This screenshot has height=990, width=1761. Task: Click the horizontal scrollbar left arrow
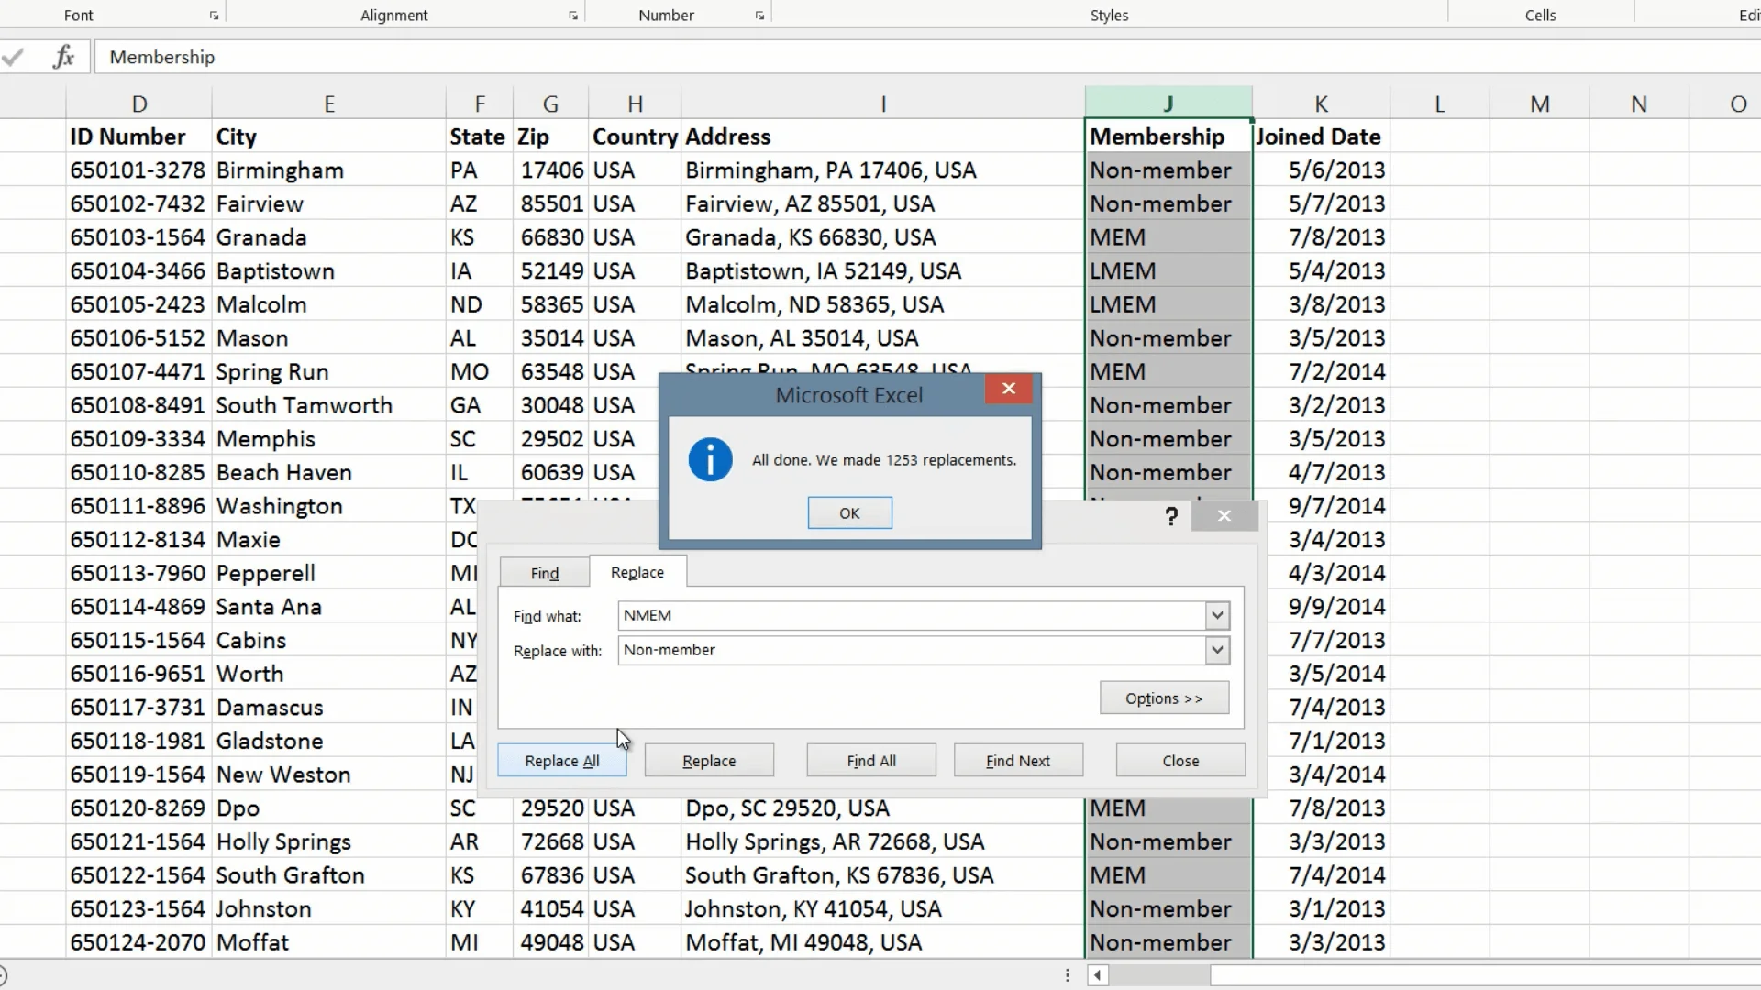tap(1098, 975)
